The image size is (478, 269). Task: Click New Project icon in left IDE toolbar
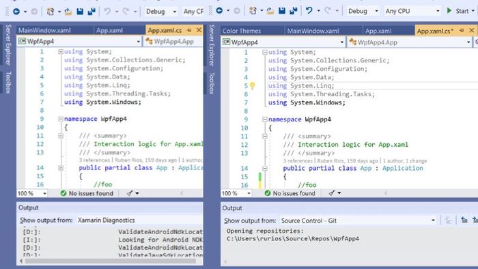(51, 12)
